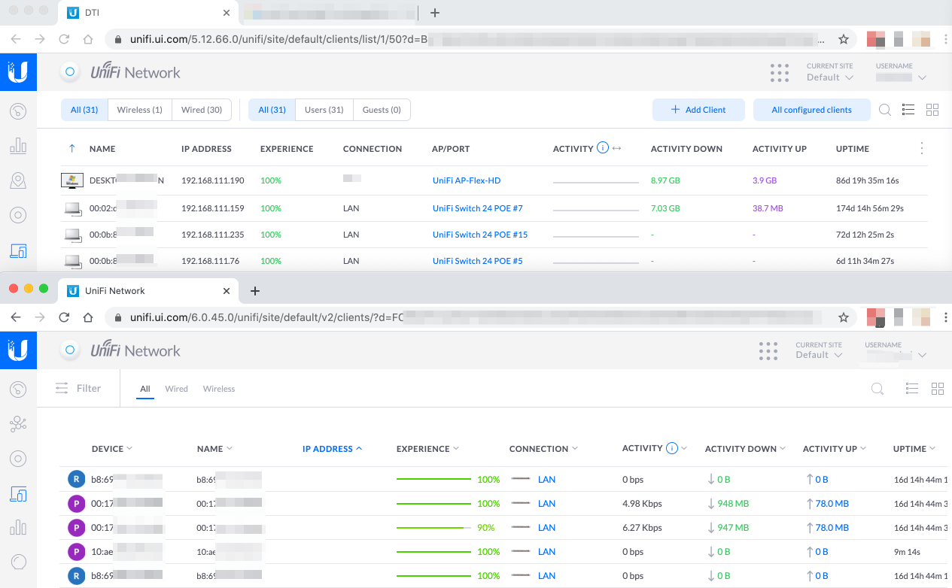Open Devices icon in top window sidebar
Screen dimensions: 952x588
[x=18, y=215]
